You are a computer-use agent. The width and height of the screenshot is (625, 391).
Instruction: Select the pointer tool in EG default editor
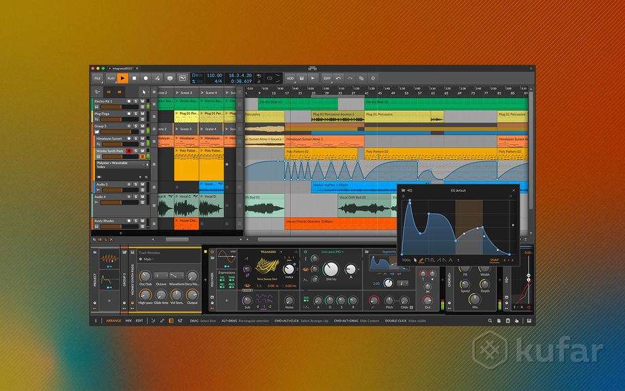click(415, 260)
